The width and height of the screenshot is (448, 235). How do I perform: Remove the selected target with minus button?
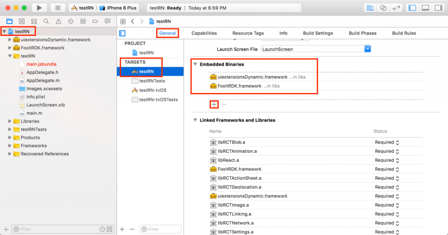(132, 229)
